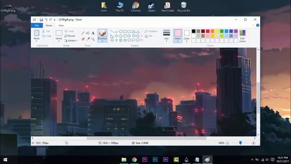Activate the Color 2 button
Viewport: 291px width, 164px height.
187,36
